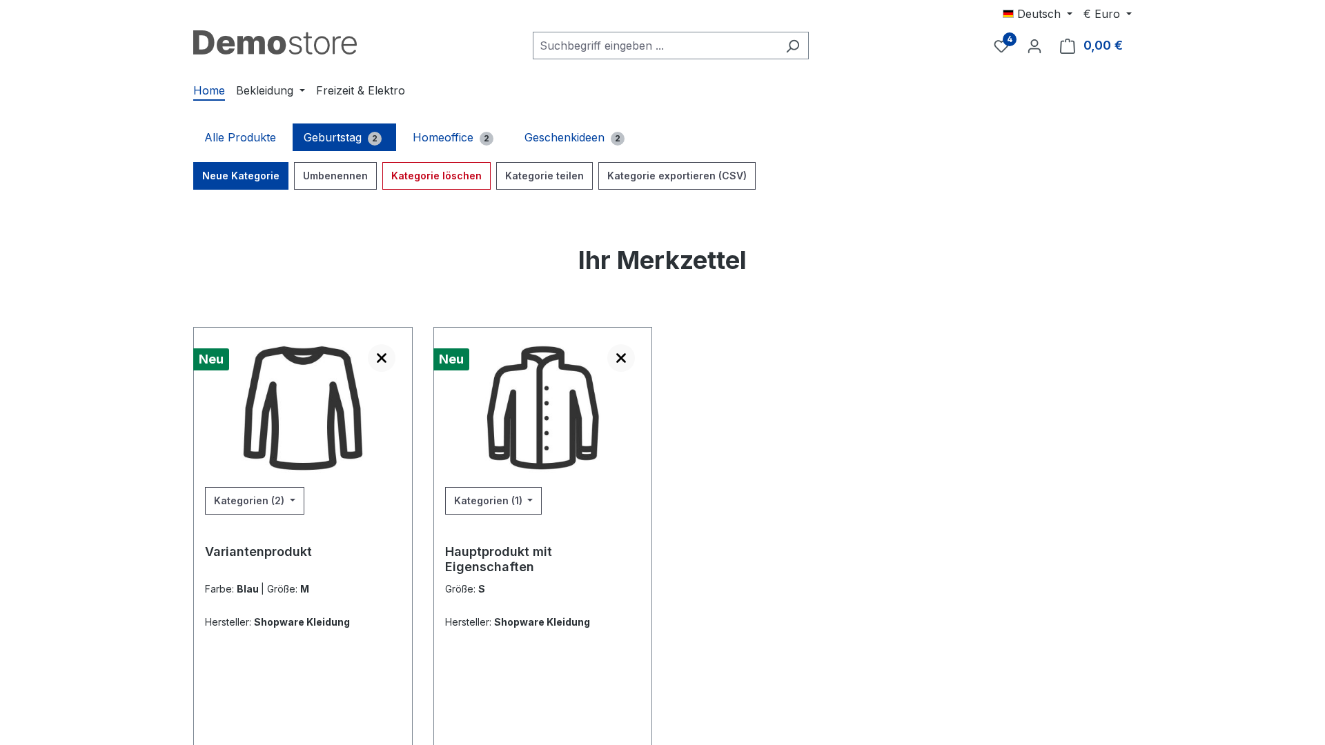Viewport: 1325px width, 745px height.
Task: Open the jacket product image of Hauptprodukt
Action: tap(543, 408)
